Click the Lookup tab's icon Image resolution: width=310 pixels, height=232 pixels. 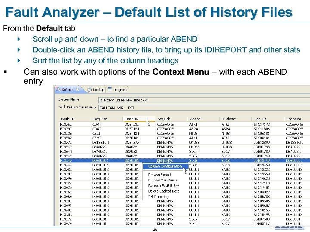pyautogui.click(x=90, y=89)
